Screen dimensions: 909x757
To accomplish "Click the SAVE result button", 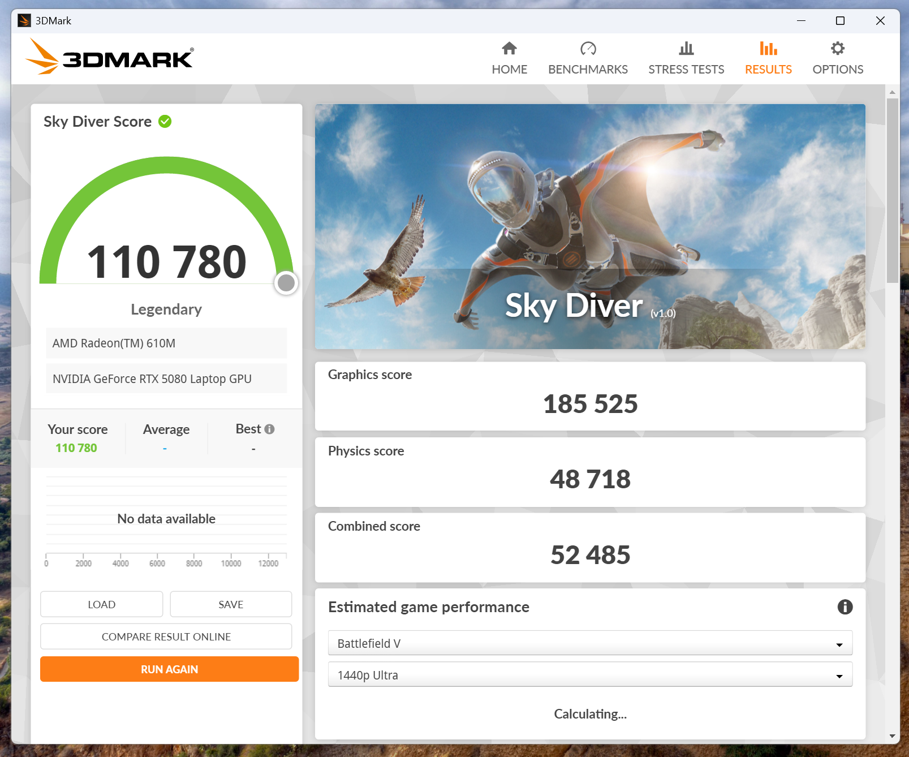I will pos(231,604).
